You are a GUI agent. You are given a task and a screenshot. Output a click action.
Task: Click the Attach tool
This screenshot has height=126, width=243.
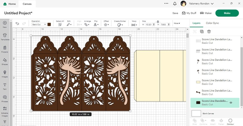click(x=213, y=122)
